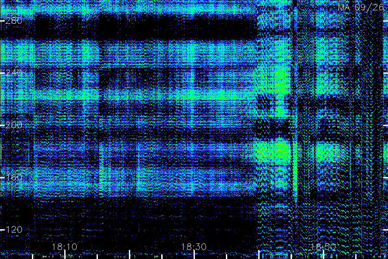This screenshot has height=259, width=388.
Task: Click the time tick mark below 18:30
Action: [194, 255]
